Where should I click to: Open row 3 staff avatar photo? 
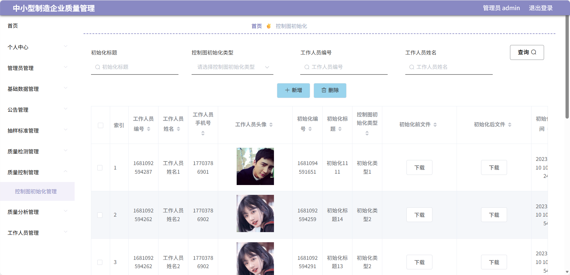point(255,259)
